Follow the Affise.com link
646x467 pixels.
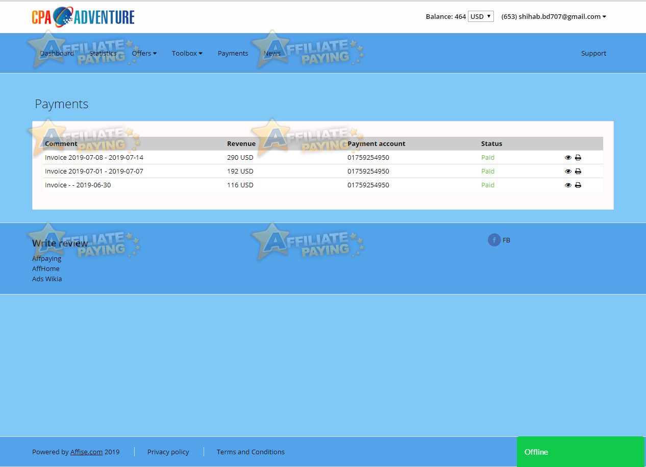point(86,452)
